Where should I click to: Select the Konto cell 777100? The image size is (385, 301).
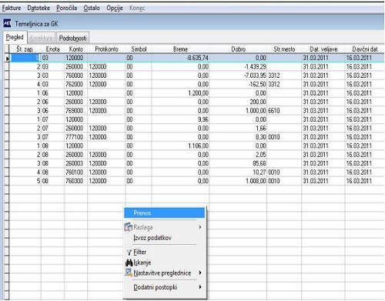pos(76,137)
